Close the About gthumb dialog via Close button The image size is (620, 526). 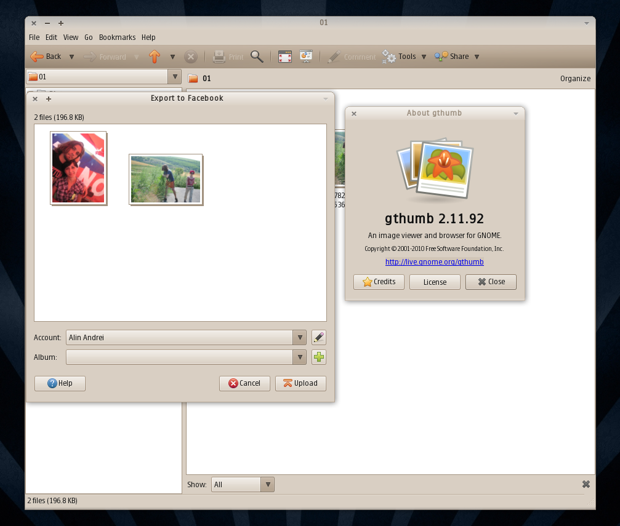pyautogui.click(x=491, y=282)
